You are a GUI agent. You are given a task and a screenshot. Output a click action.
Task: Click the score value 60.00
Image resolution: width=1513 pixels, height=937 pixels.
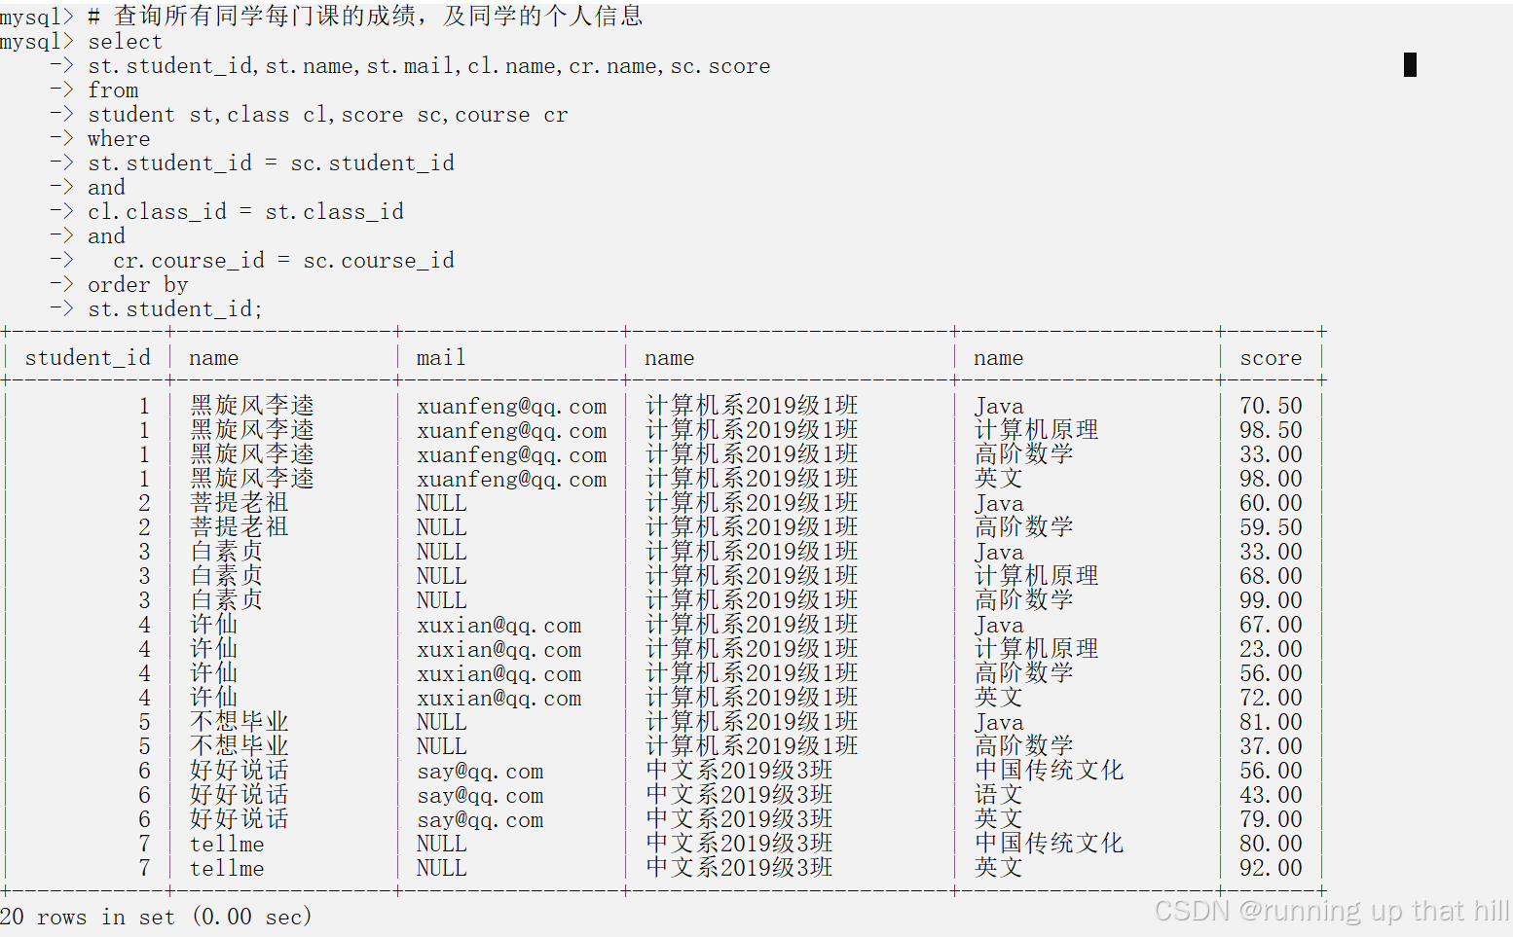[x=1271, y=503]
